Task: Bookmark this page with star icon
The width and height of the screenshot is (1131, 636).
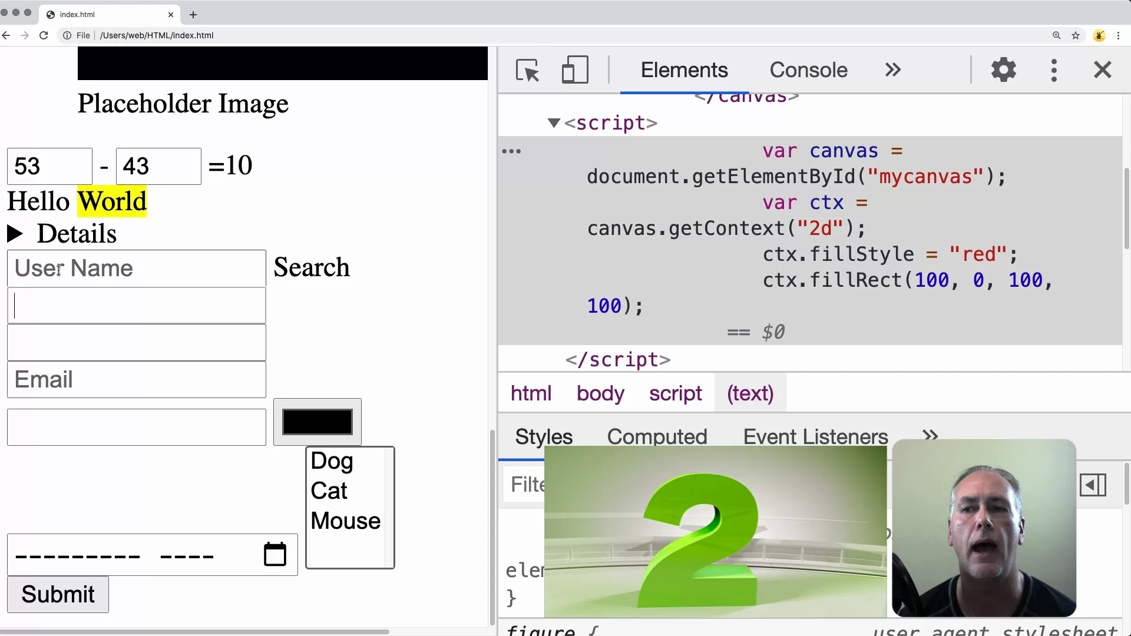Action: click(1076, 35)
